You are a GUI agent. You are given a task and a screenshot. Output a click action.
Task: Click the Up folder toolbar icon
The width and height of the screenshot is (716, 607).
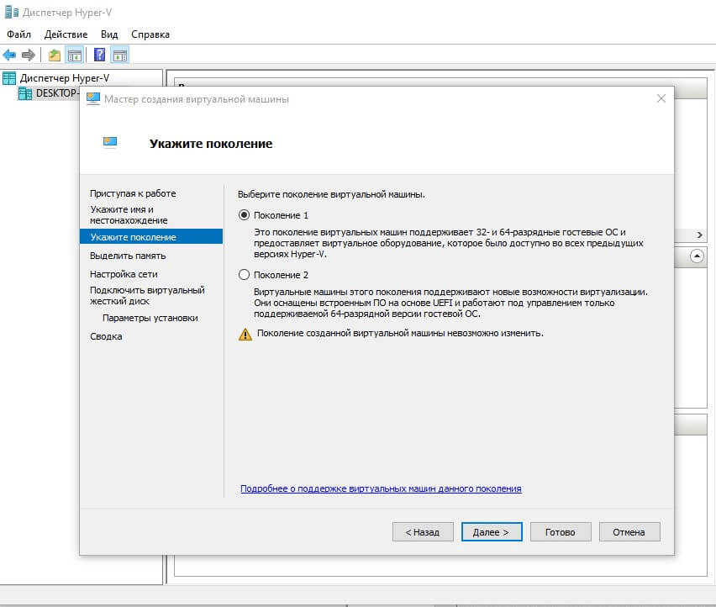pyautogui.click(x=55, y=55)
